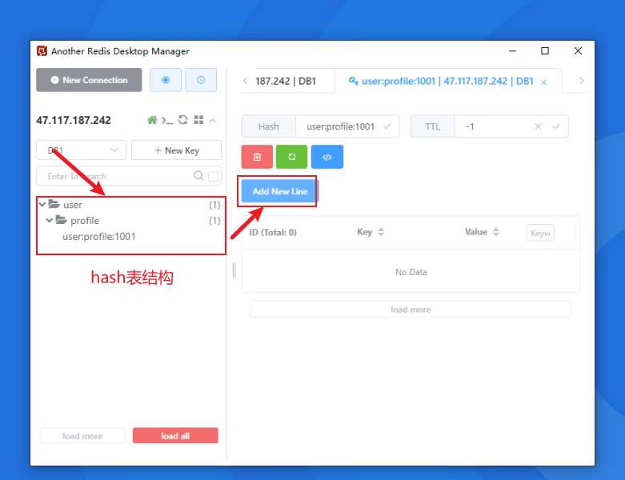Click Add New Line button

280,191
